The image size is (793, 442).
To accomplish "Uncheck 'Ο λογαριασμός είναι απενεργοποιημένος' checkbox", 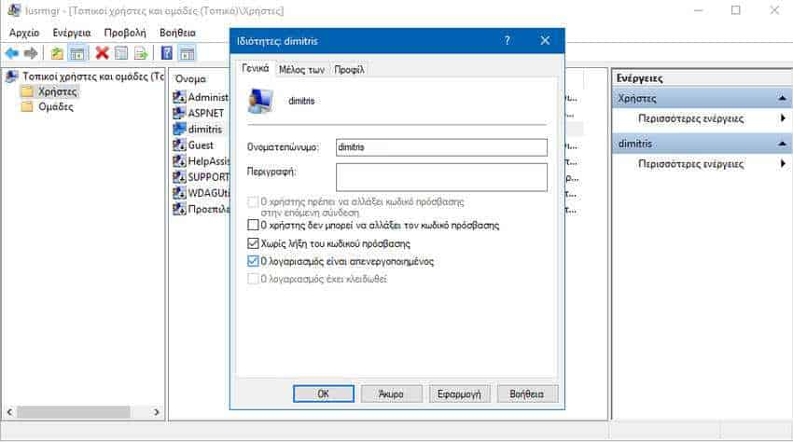I will (x=253, y=261).
